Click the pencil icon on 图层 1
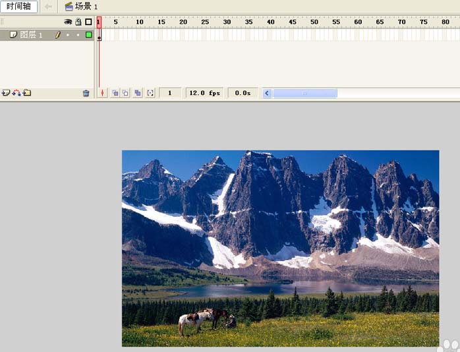This screenshot has width=460, height=352. point(58,35)
